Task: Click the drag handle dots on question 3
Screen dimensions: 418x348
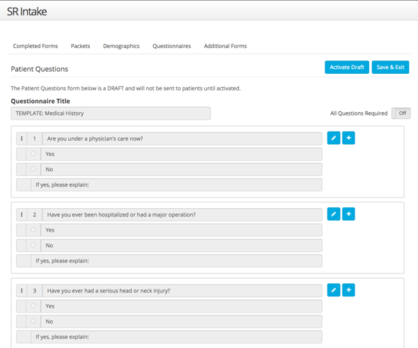Action: tap(22, 291)
